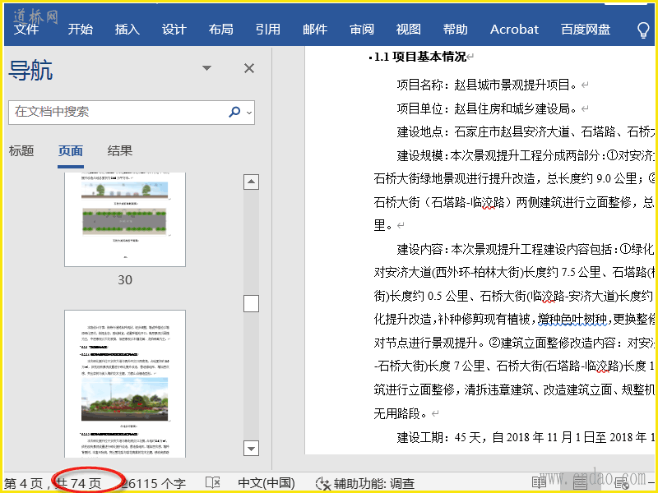Switch to the 插入 ribbon tab

127,30
